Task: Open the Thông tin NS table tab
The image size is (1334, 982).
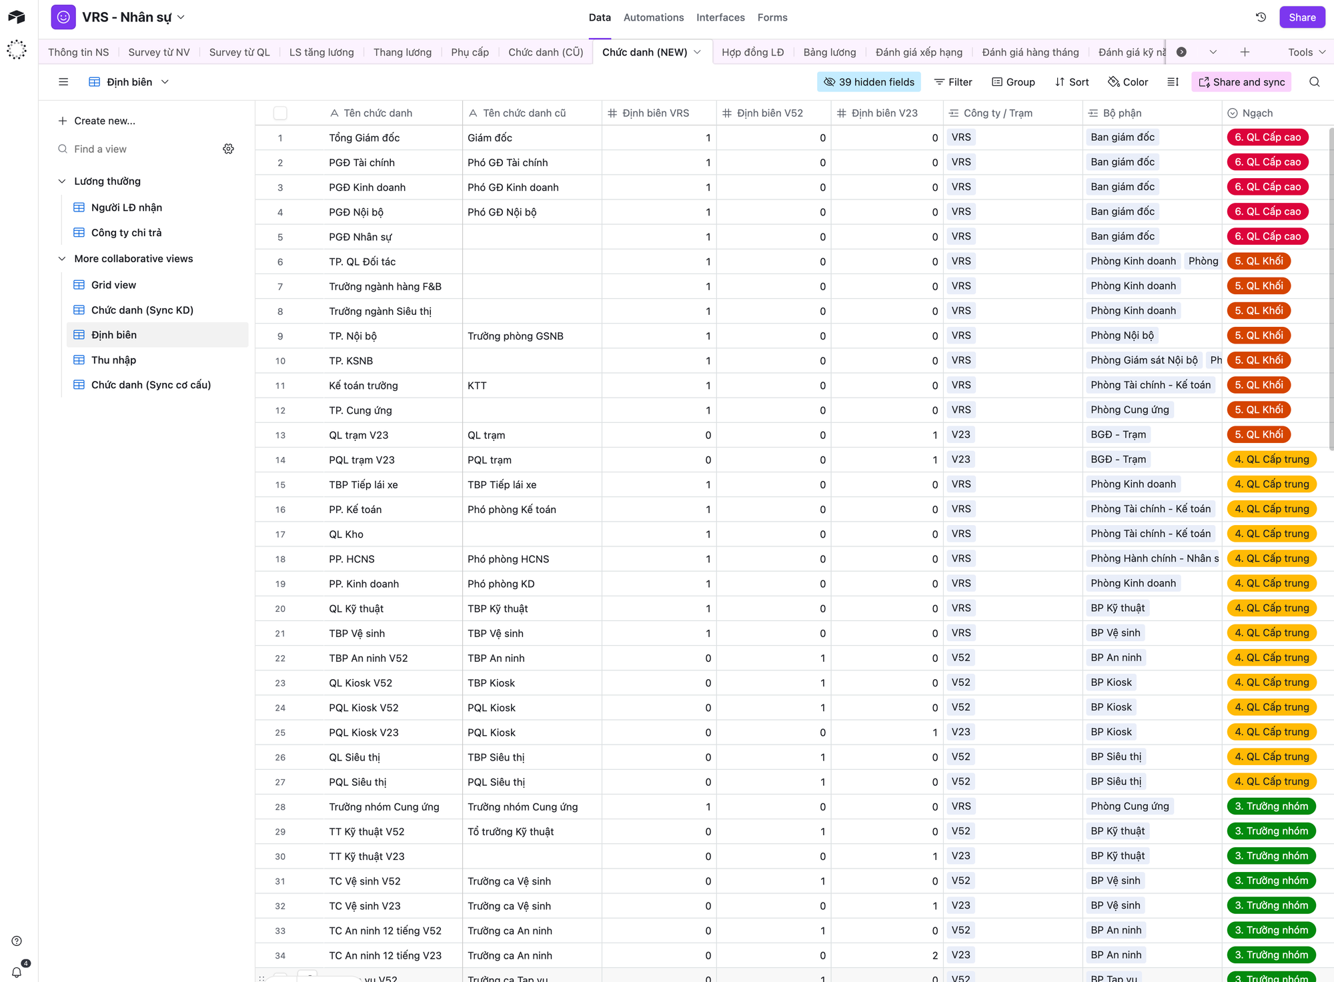Action: (x=78, y=52)
